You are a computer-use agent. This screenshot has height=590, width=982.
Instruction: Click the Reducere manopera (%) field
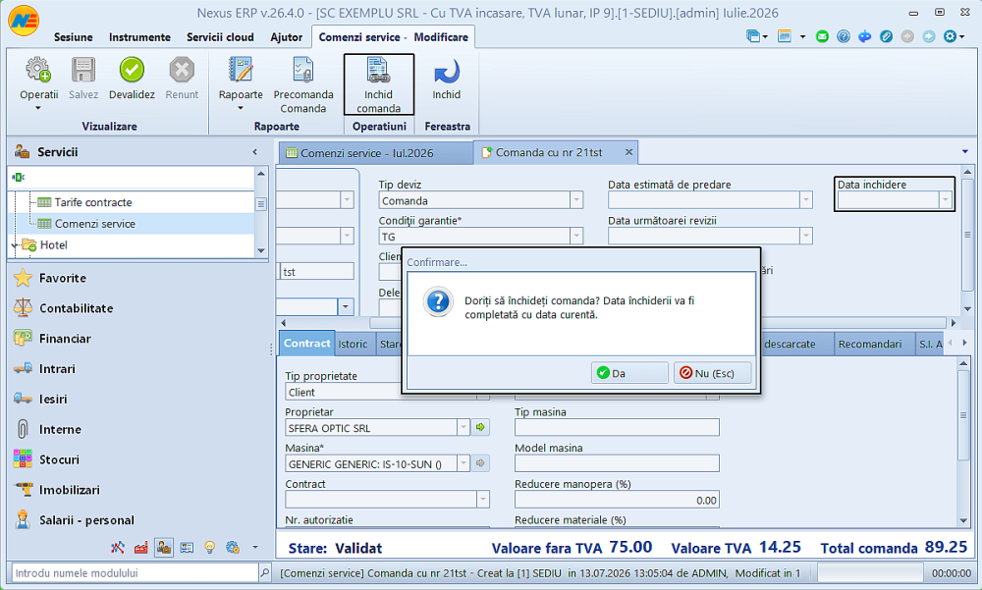click(617, 500)
